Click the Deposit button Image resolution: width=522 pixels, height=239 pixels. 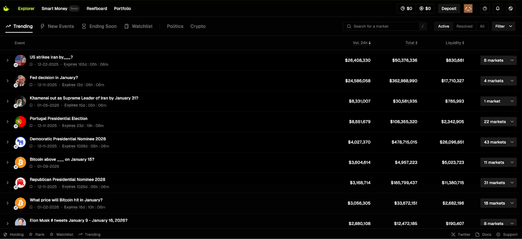449,8
